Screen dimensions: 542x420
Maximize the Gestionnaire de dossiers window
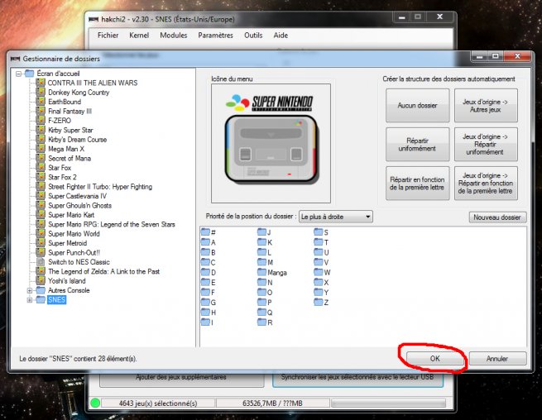[x=496, y=56]
